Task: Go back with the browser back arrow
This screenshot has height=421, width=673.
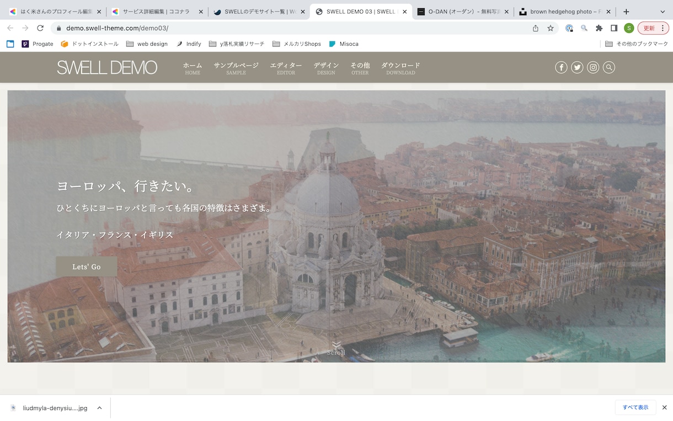Action: coord(10,28)
